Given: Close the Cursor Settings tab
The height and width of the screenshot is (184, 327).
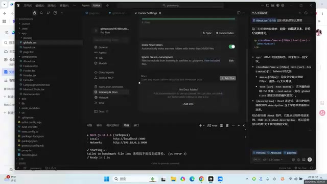Looking at the screenshot, I should pos(160,13).
